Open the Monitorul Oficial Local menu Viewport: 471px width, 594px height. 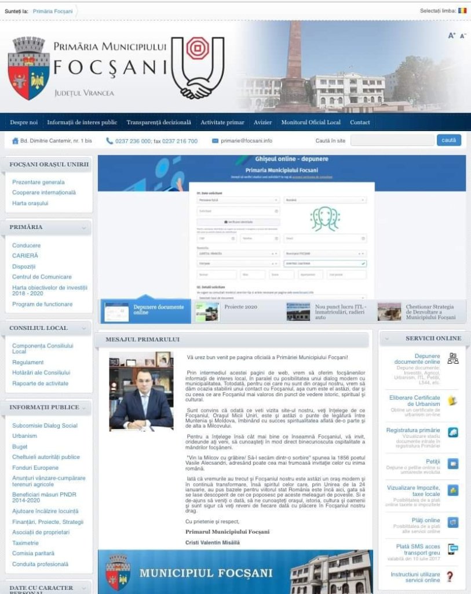311,122
